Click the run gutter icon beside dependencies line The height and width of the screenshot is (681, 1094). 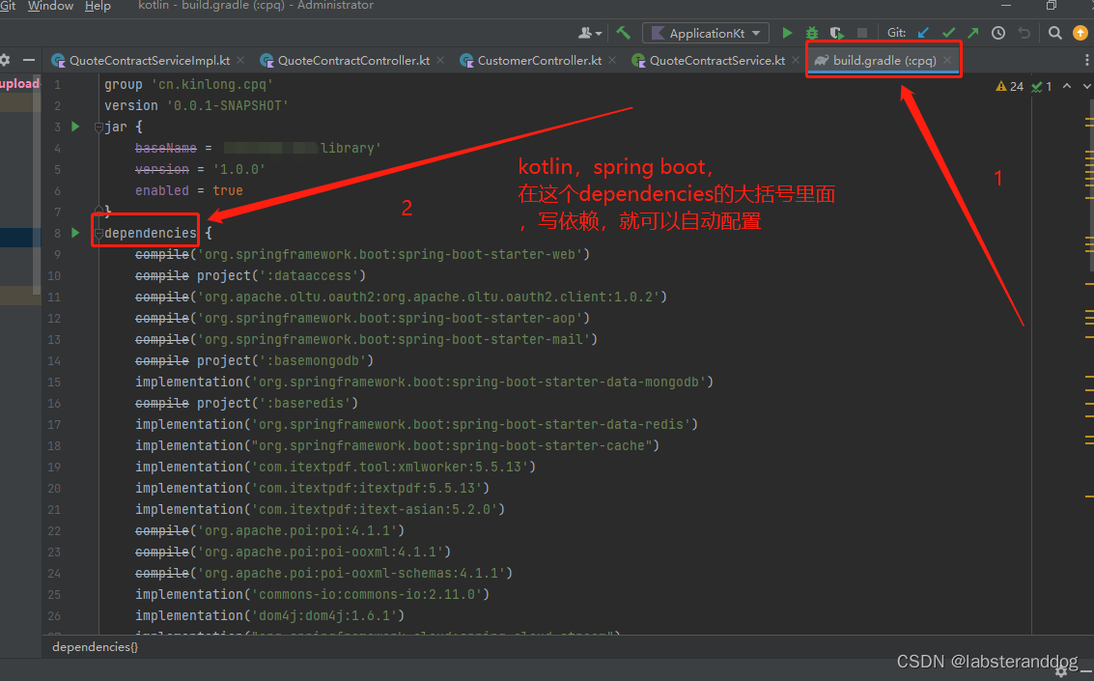[74, 232]
